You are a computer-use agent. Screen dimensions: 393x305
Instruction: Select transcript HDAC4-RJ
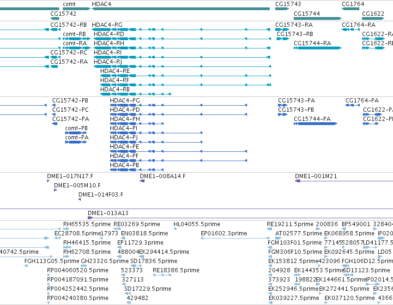108,62
